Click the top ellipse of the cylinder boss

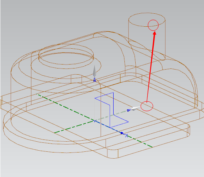click(147, 19)
